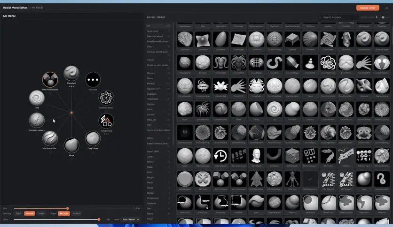393x227 pixels.
Task: Set spacing to Loose
Action: tap(41, 213)
